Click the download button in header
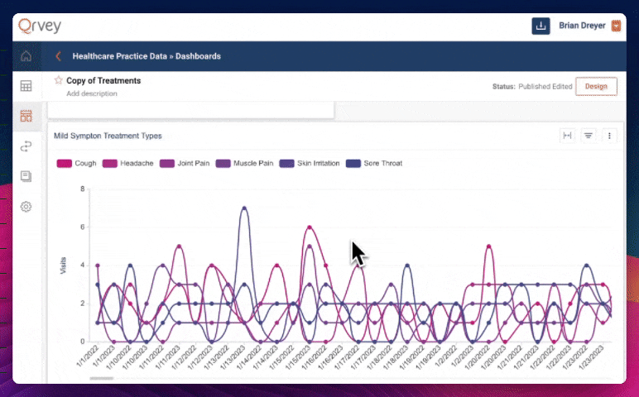The width and height of the screenshot is (639, 397). point(541,26)
